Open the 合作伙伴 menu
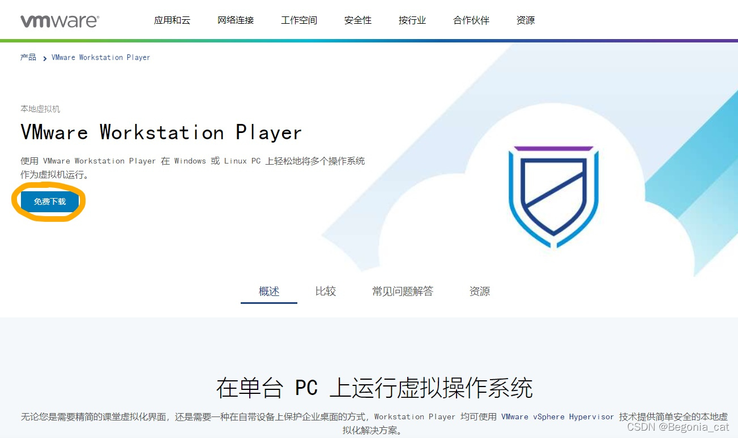 click(471, 20)
